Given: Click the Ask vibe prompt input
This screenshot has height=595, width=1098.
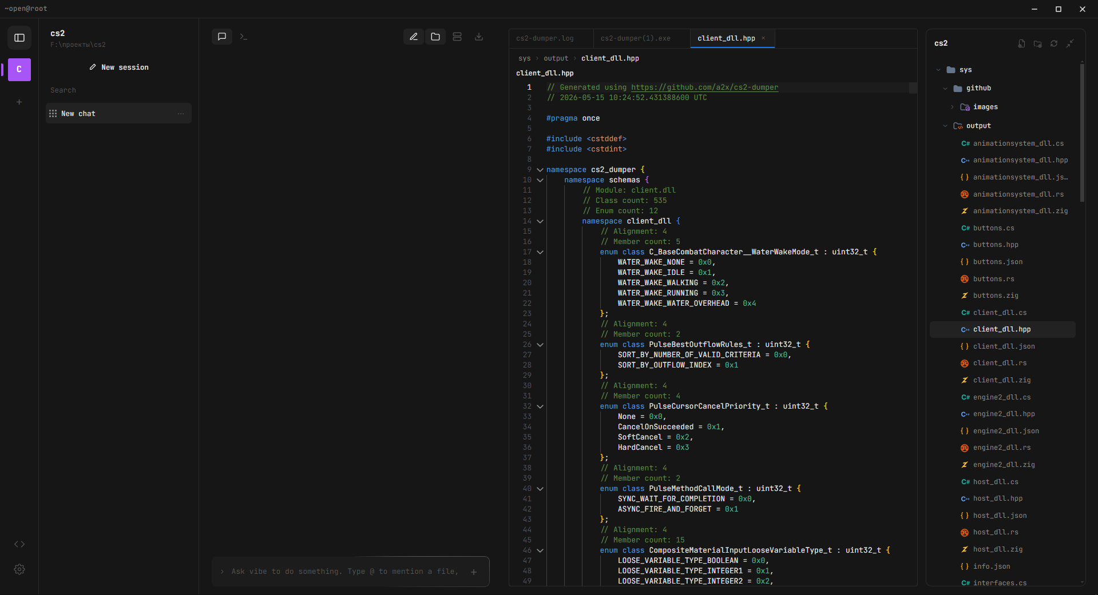Looking at the screenshot, I should pyautogui.click(x=344, y=572).
